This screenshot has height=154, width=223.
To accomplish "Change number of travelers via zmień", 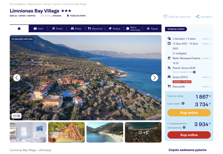I will 206,39.
